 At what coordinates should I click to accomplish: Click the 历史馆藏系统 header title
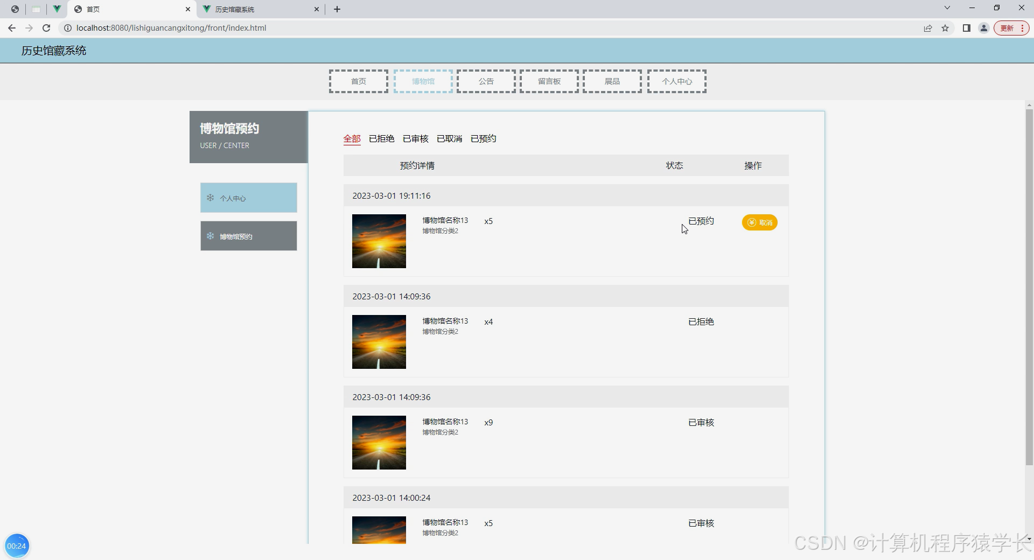54,51
